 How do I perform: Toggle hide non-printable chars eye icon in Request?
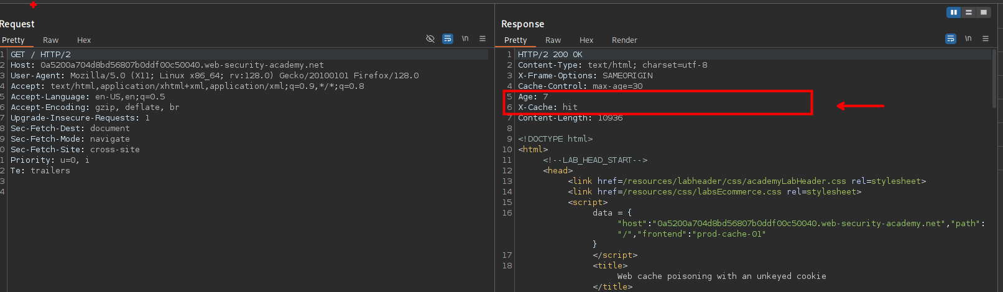(x=430, y=39)
